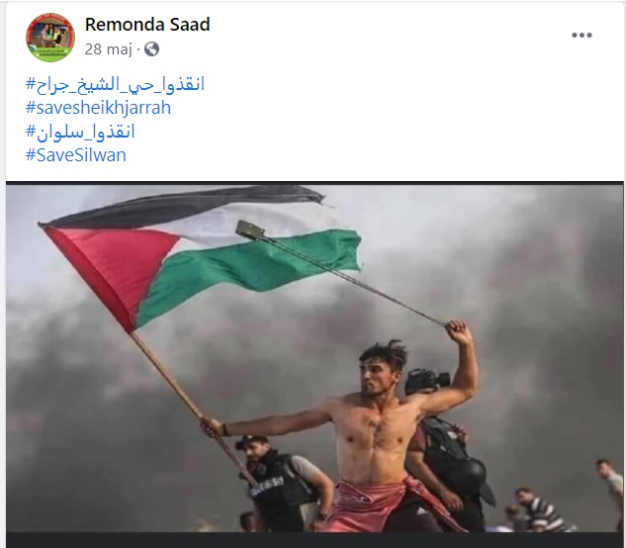
Task: Click the globe public audience icon
Action: (x=151, y=49)
